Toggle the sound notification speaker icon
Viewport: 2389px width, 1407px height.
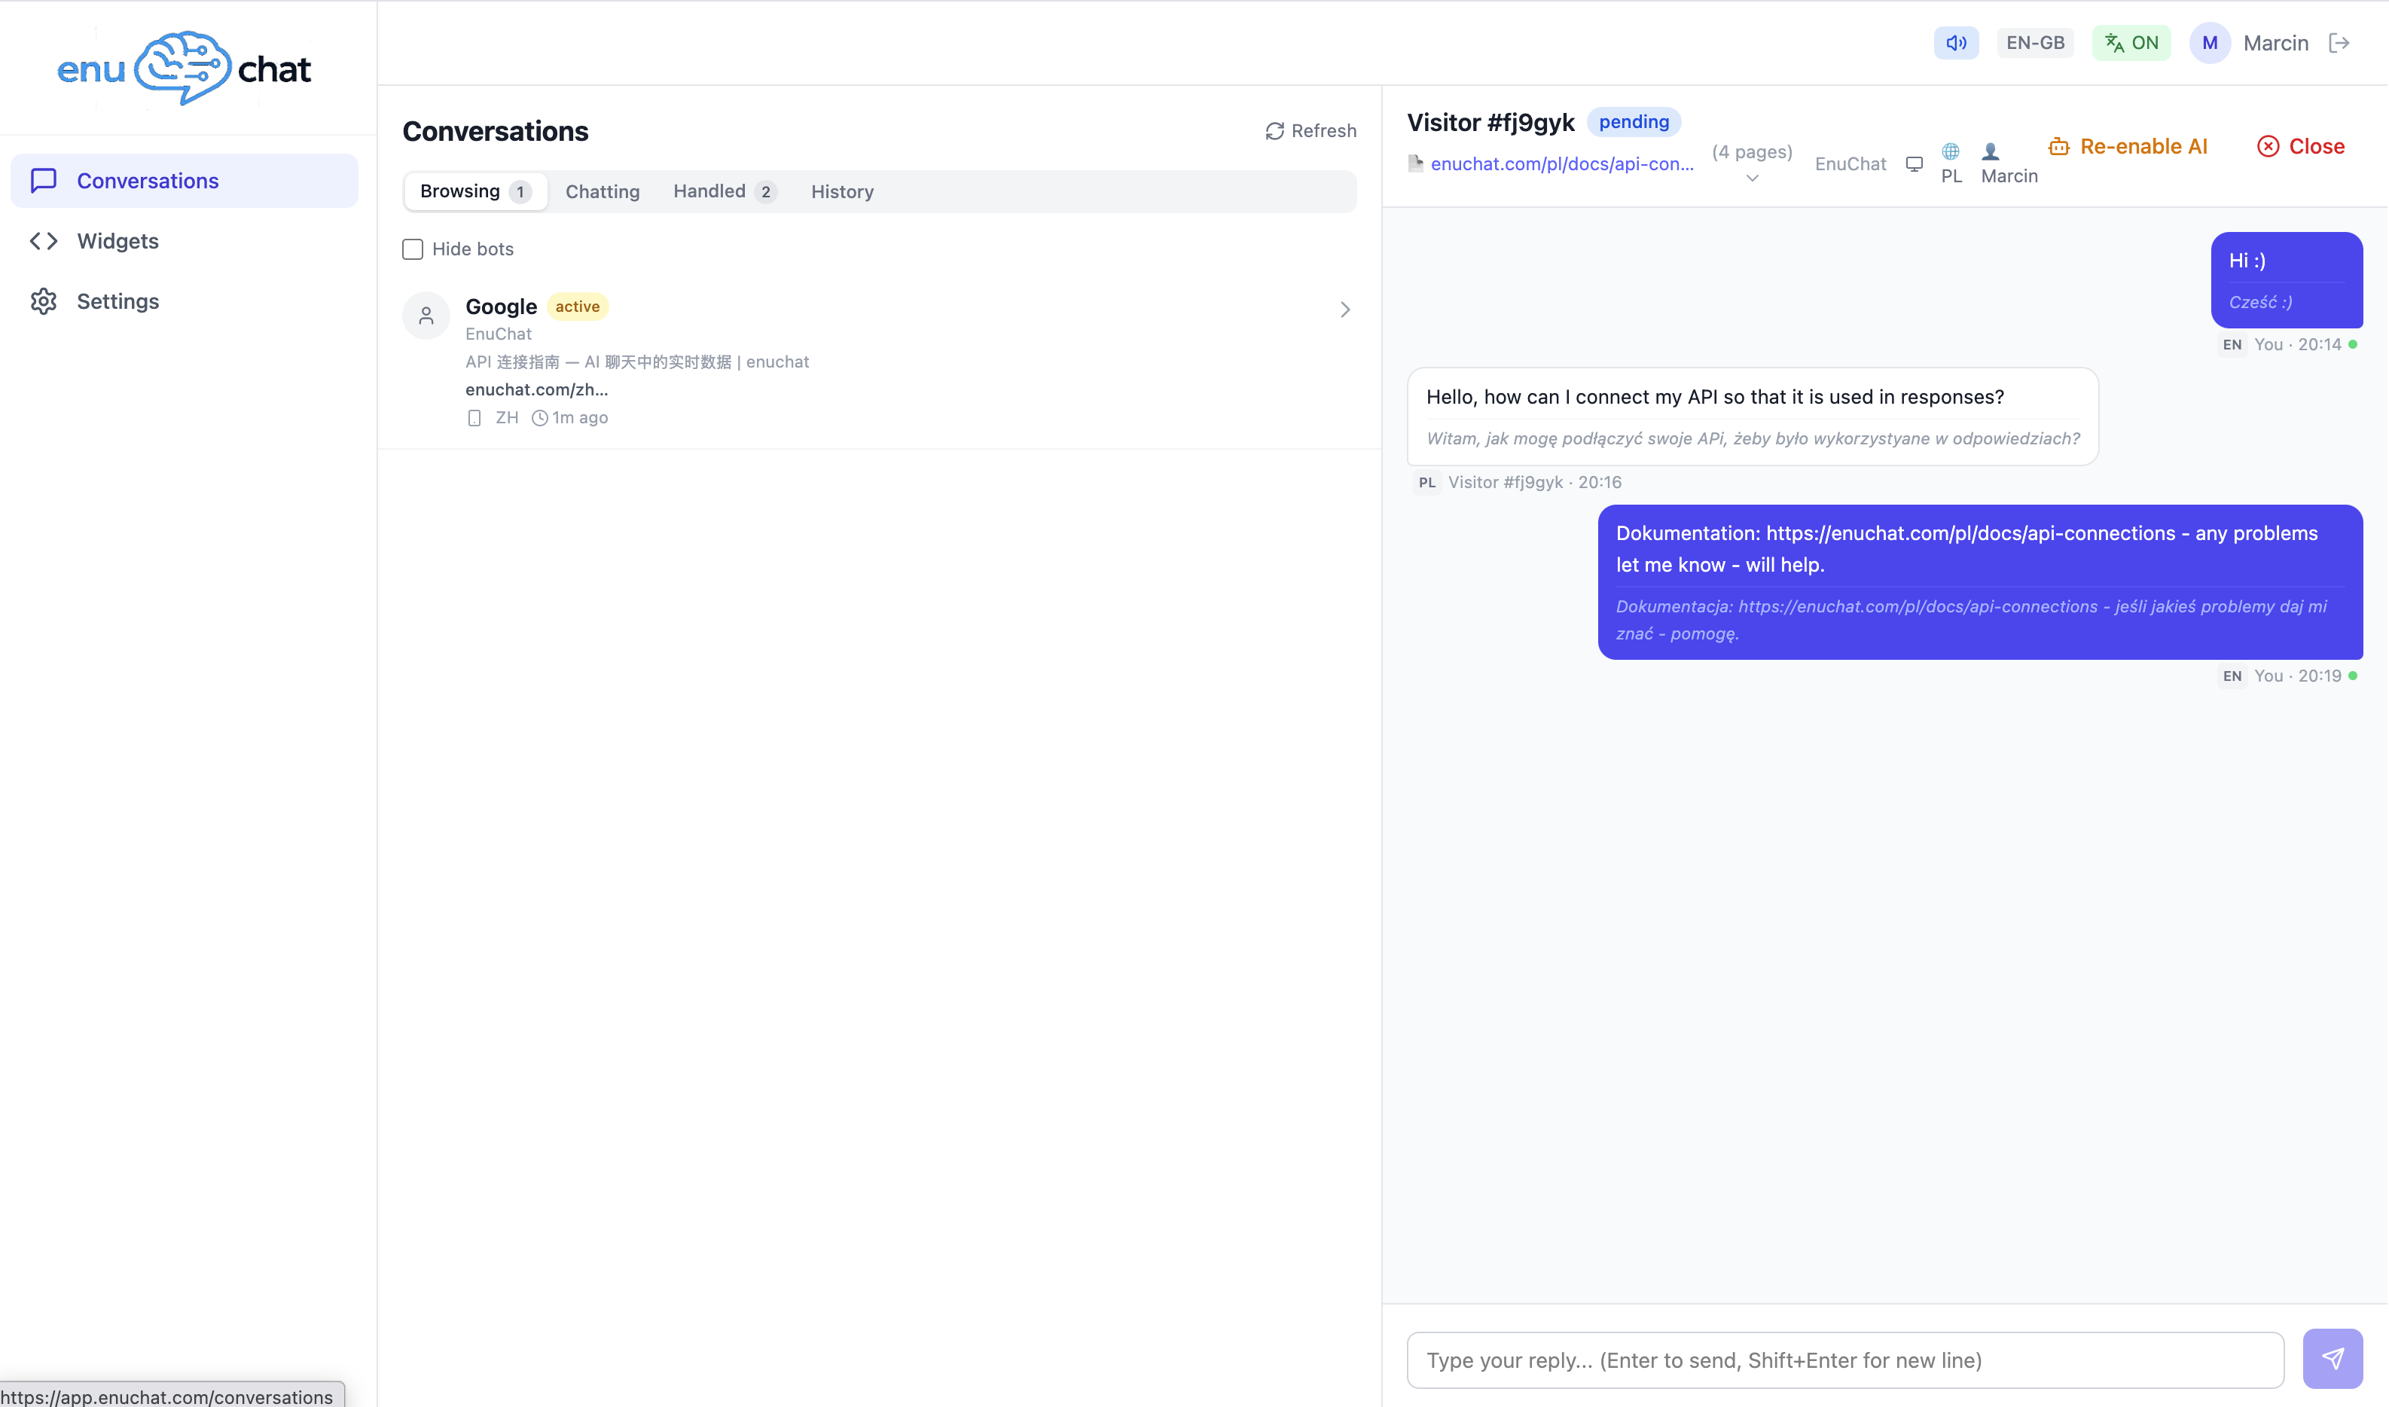[x=1956, y=43]
